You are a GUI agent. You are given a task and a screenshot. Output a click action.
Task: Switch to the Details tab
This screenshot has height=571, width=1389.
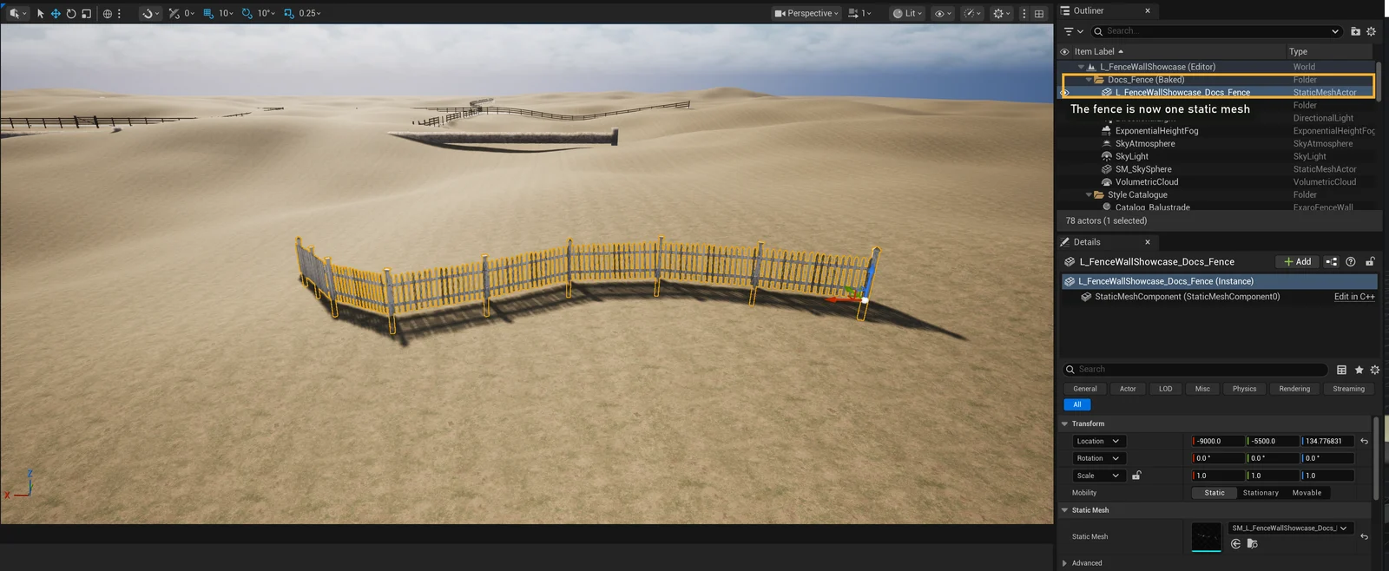coord(1086,242)
